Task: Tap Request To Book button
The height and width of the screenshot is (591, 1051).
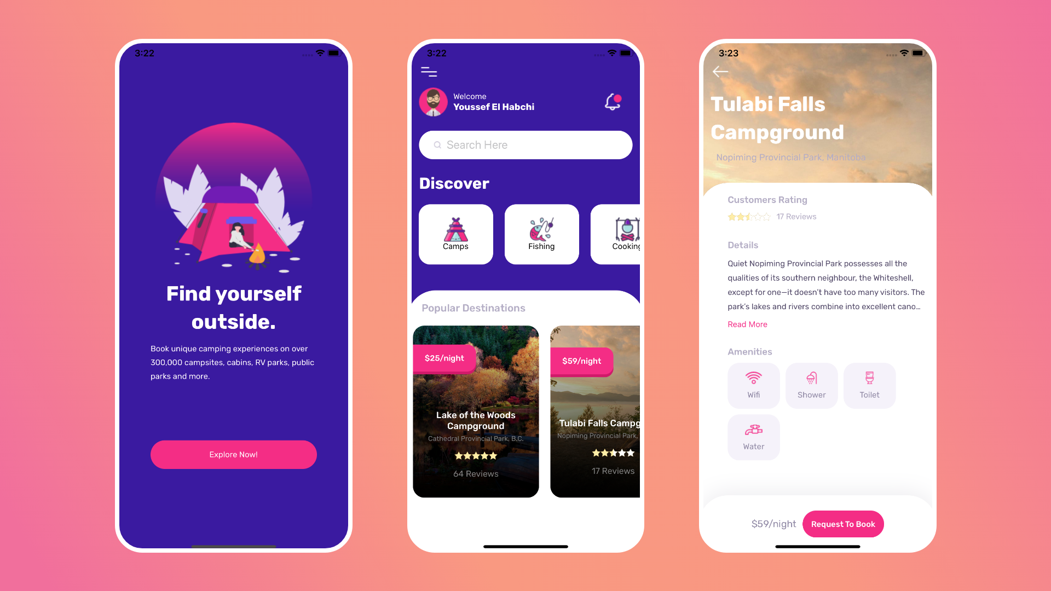Action: point(843,524)
